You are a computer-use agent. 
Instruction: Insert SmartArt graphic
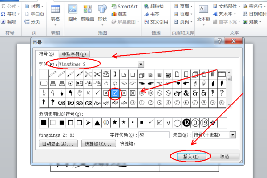124,7
